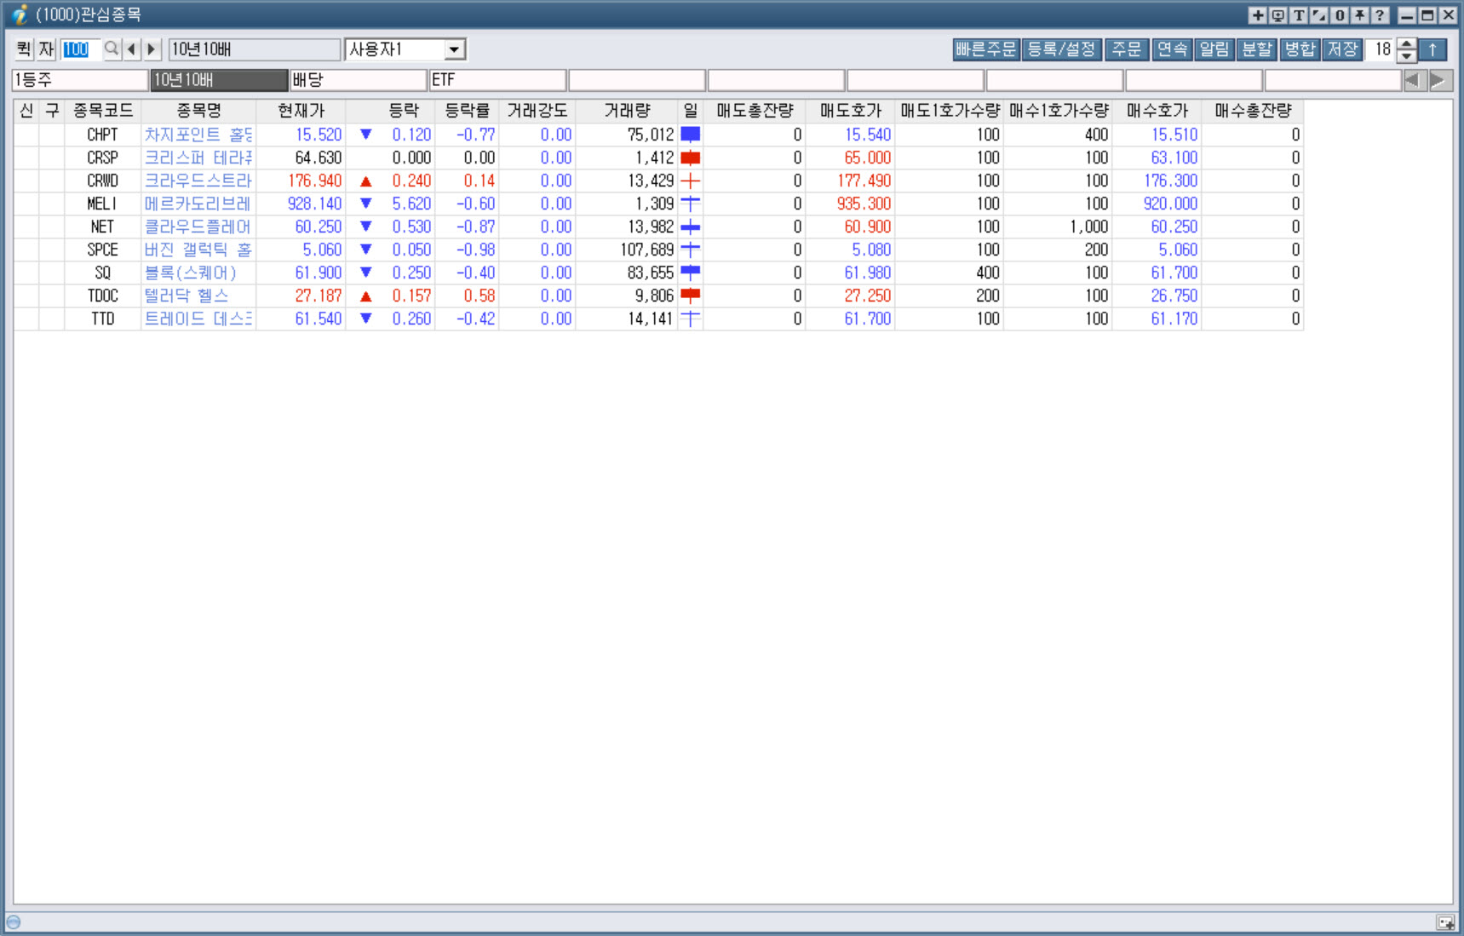Viewport: 1464px width, 936px height.
Task: Select the ETF group tab
Action: point(498,80)
